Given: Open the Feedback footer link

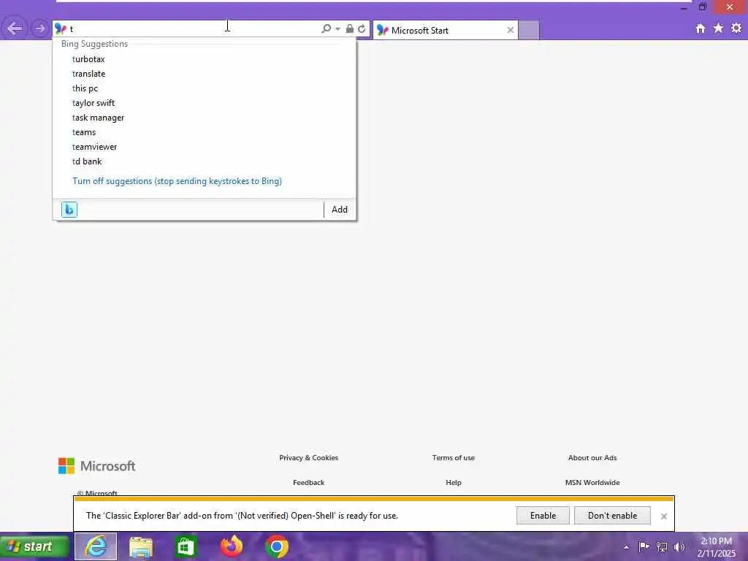Looking at the screenshot, I should [x=309, y=482].
